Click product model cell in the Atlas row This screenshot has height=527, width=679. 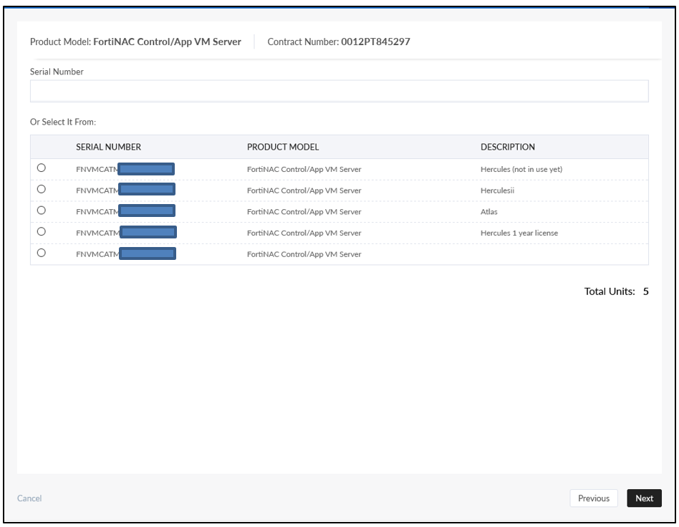(x=304, y=212)
